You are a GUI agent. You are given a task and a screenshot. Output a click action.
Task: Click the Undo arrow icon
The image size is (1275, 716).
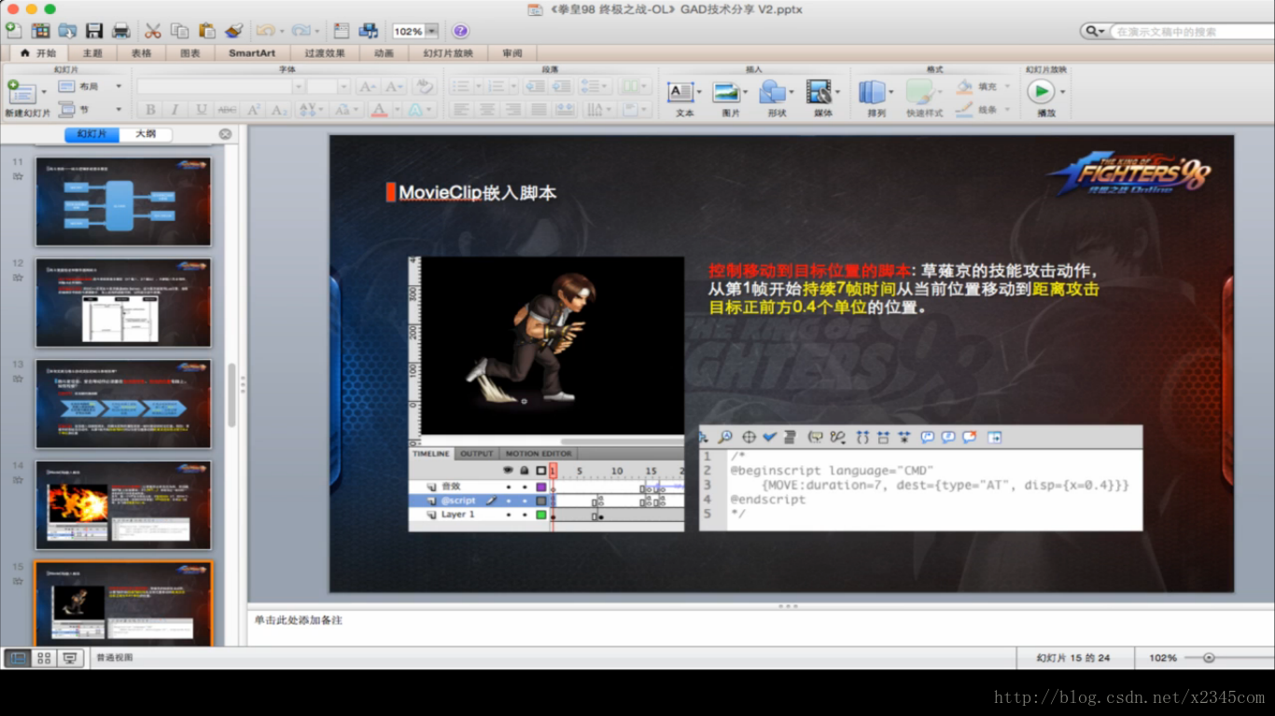pyautogui.click(x=265, y=31)
